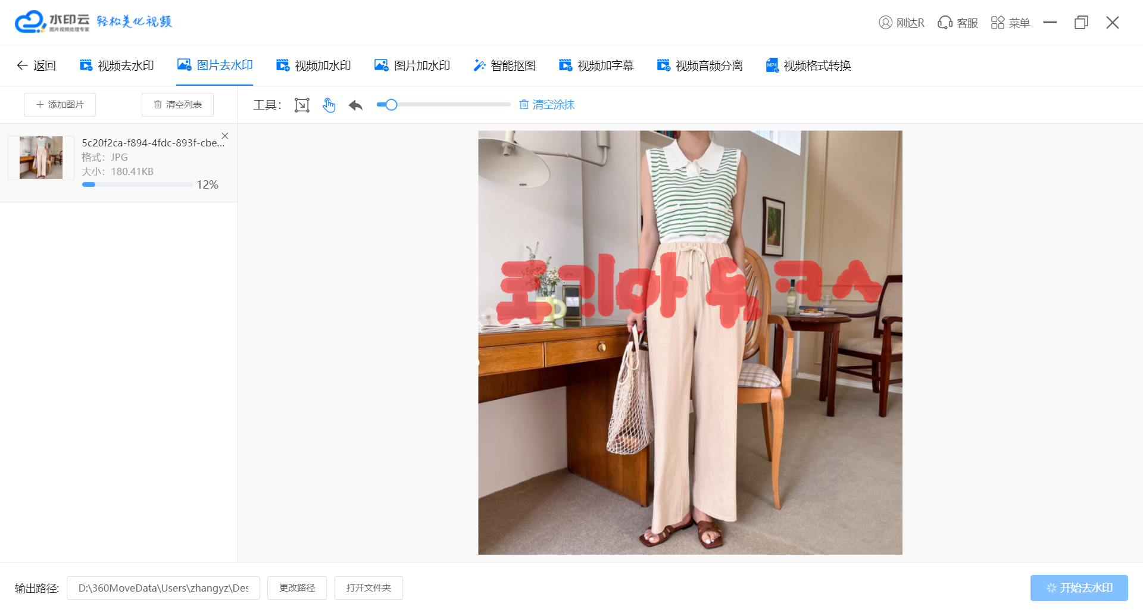Open the 视频加水印 tab
The height and width of the screenshot is (613, 1143).
[x=314, y=65]
